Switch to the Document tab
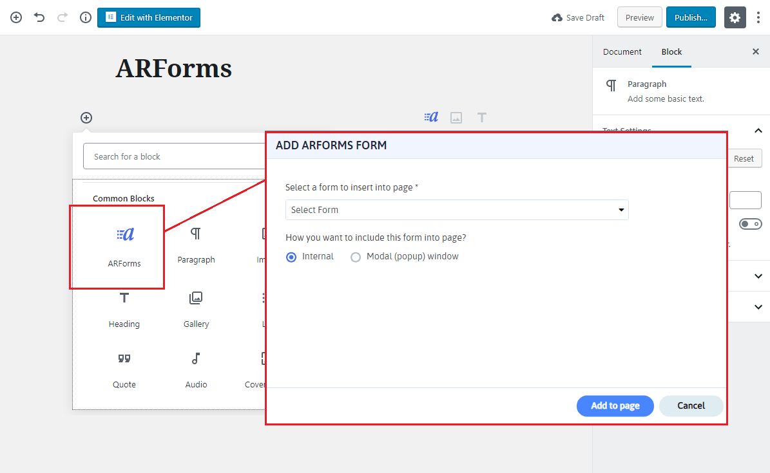This screenshot has height=473, width=770. pyautogui.click(x=622, y=51)
